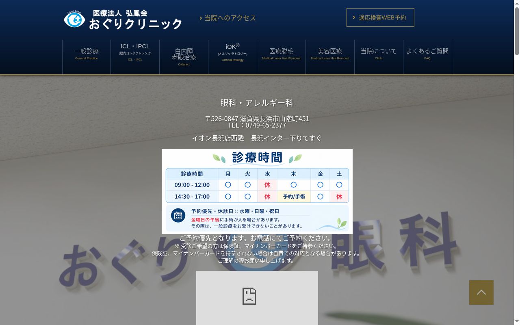Click the 09:00 - 12:00 time row label
520x325 pixels.
(192, 185)
